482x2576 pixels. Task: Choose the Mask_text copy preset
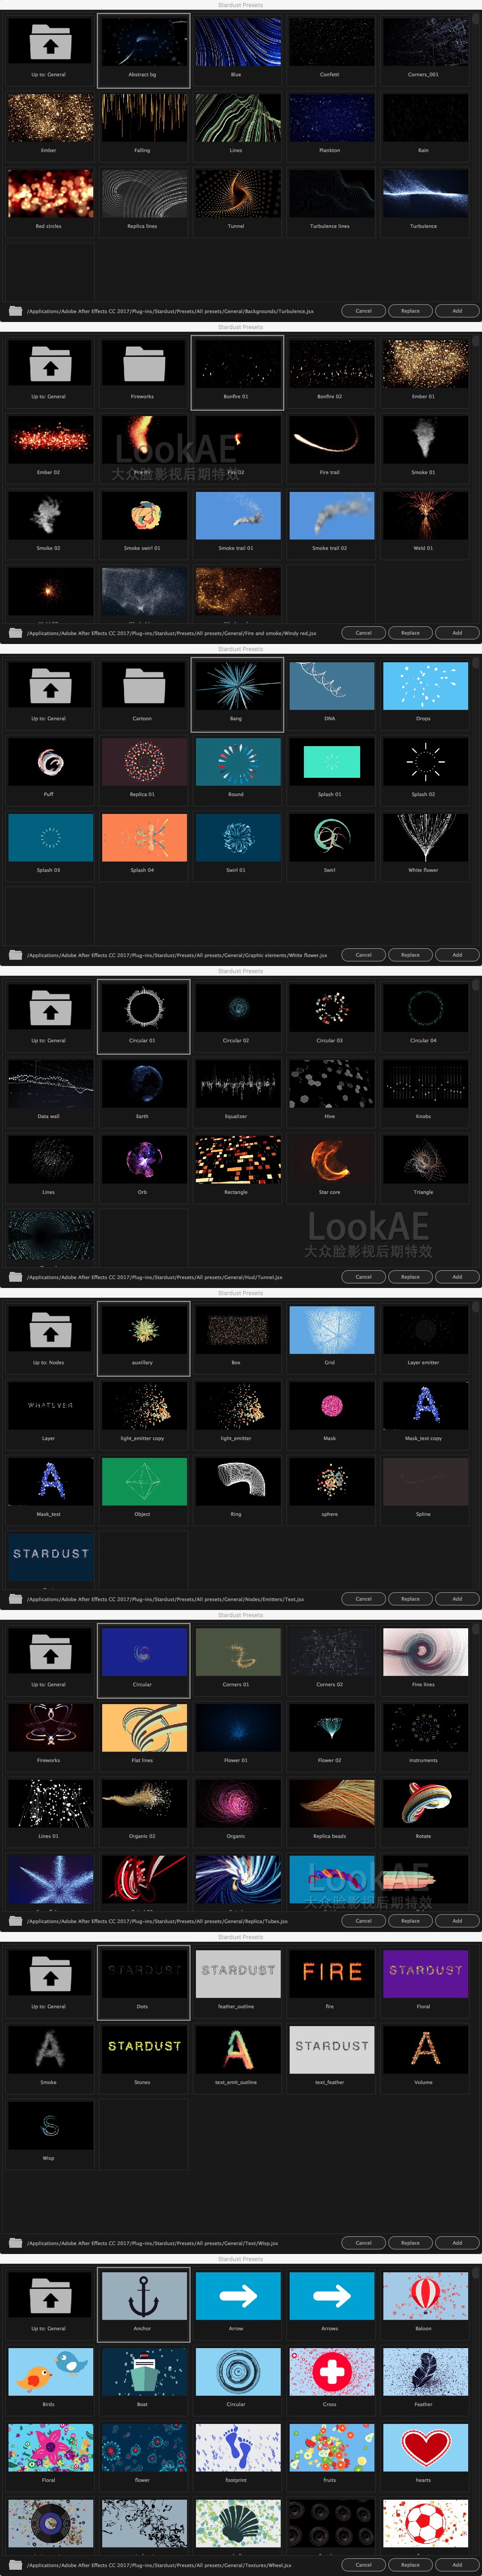pyautogui.click(x=425, y=1406)
